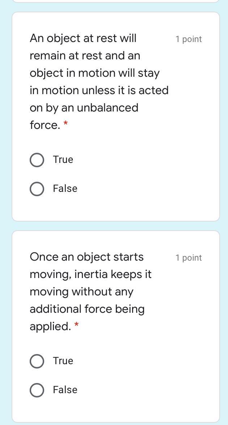
Task: Click "1 point" beside the inertia question
Action: tap(189, 258)
